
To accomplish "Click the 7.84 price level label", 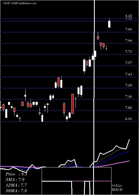I will pos(128,41).
